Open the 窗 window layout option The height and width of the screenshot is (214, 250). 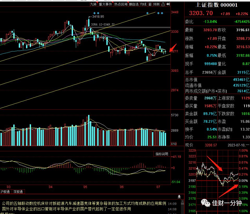[x=150, y=4]
